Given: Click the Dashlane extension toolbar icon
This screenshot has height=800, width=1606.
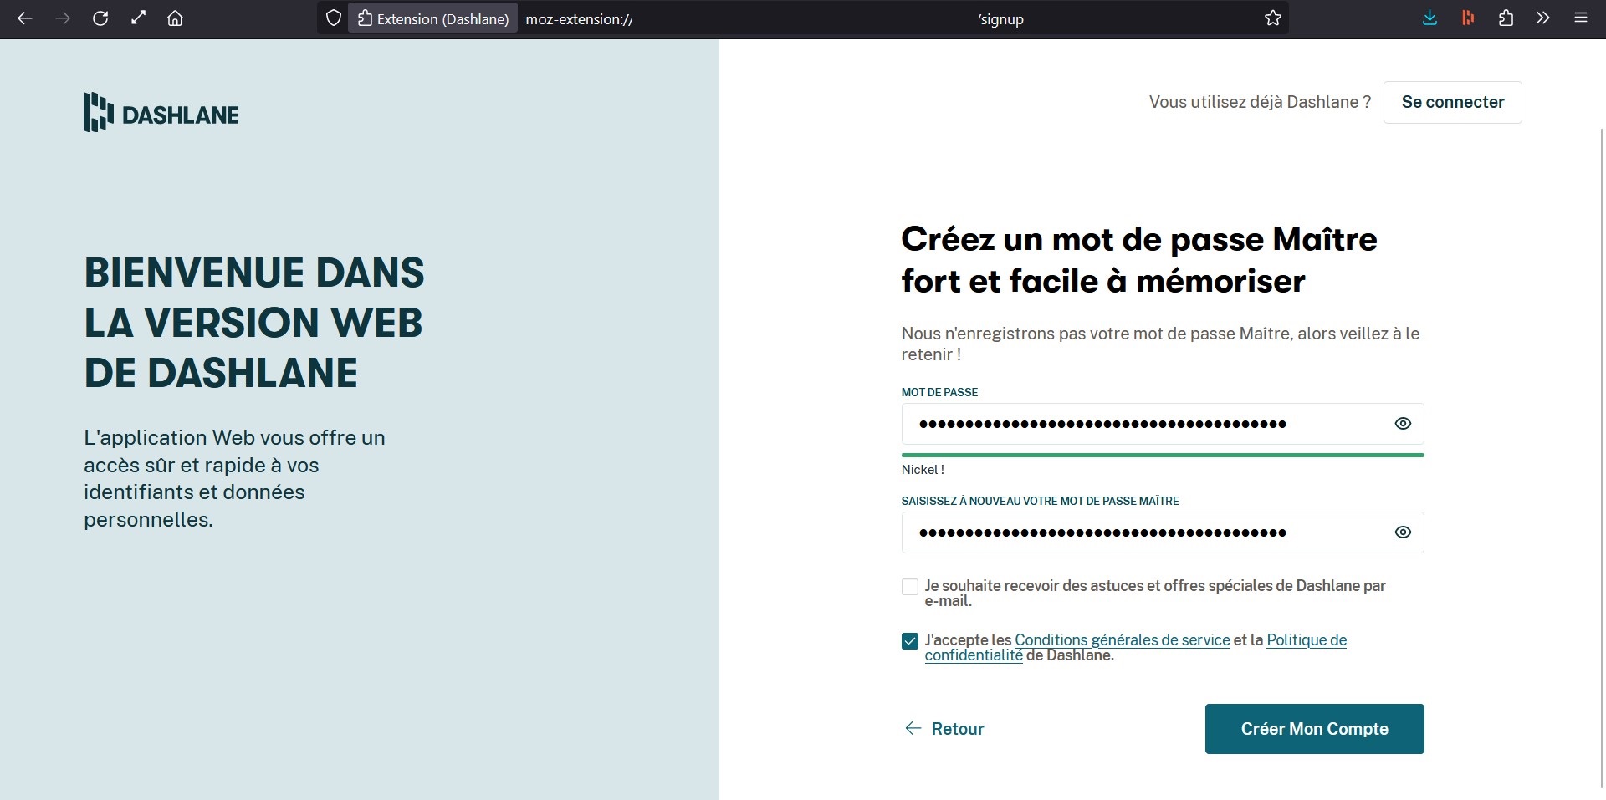Looking at the screenshot, I should coord(1467,18).
